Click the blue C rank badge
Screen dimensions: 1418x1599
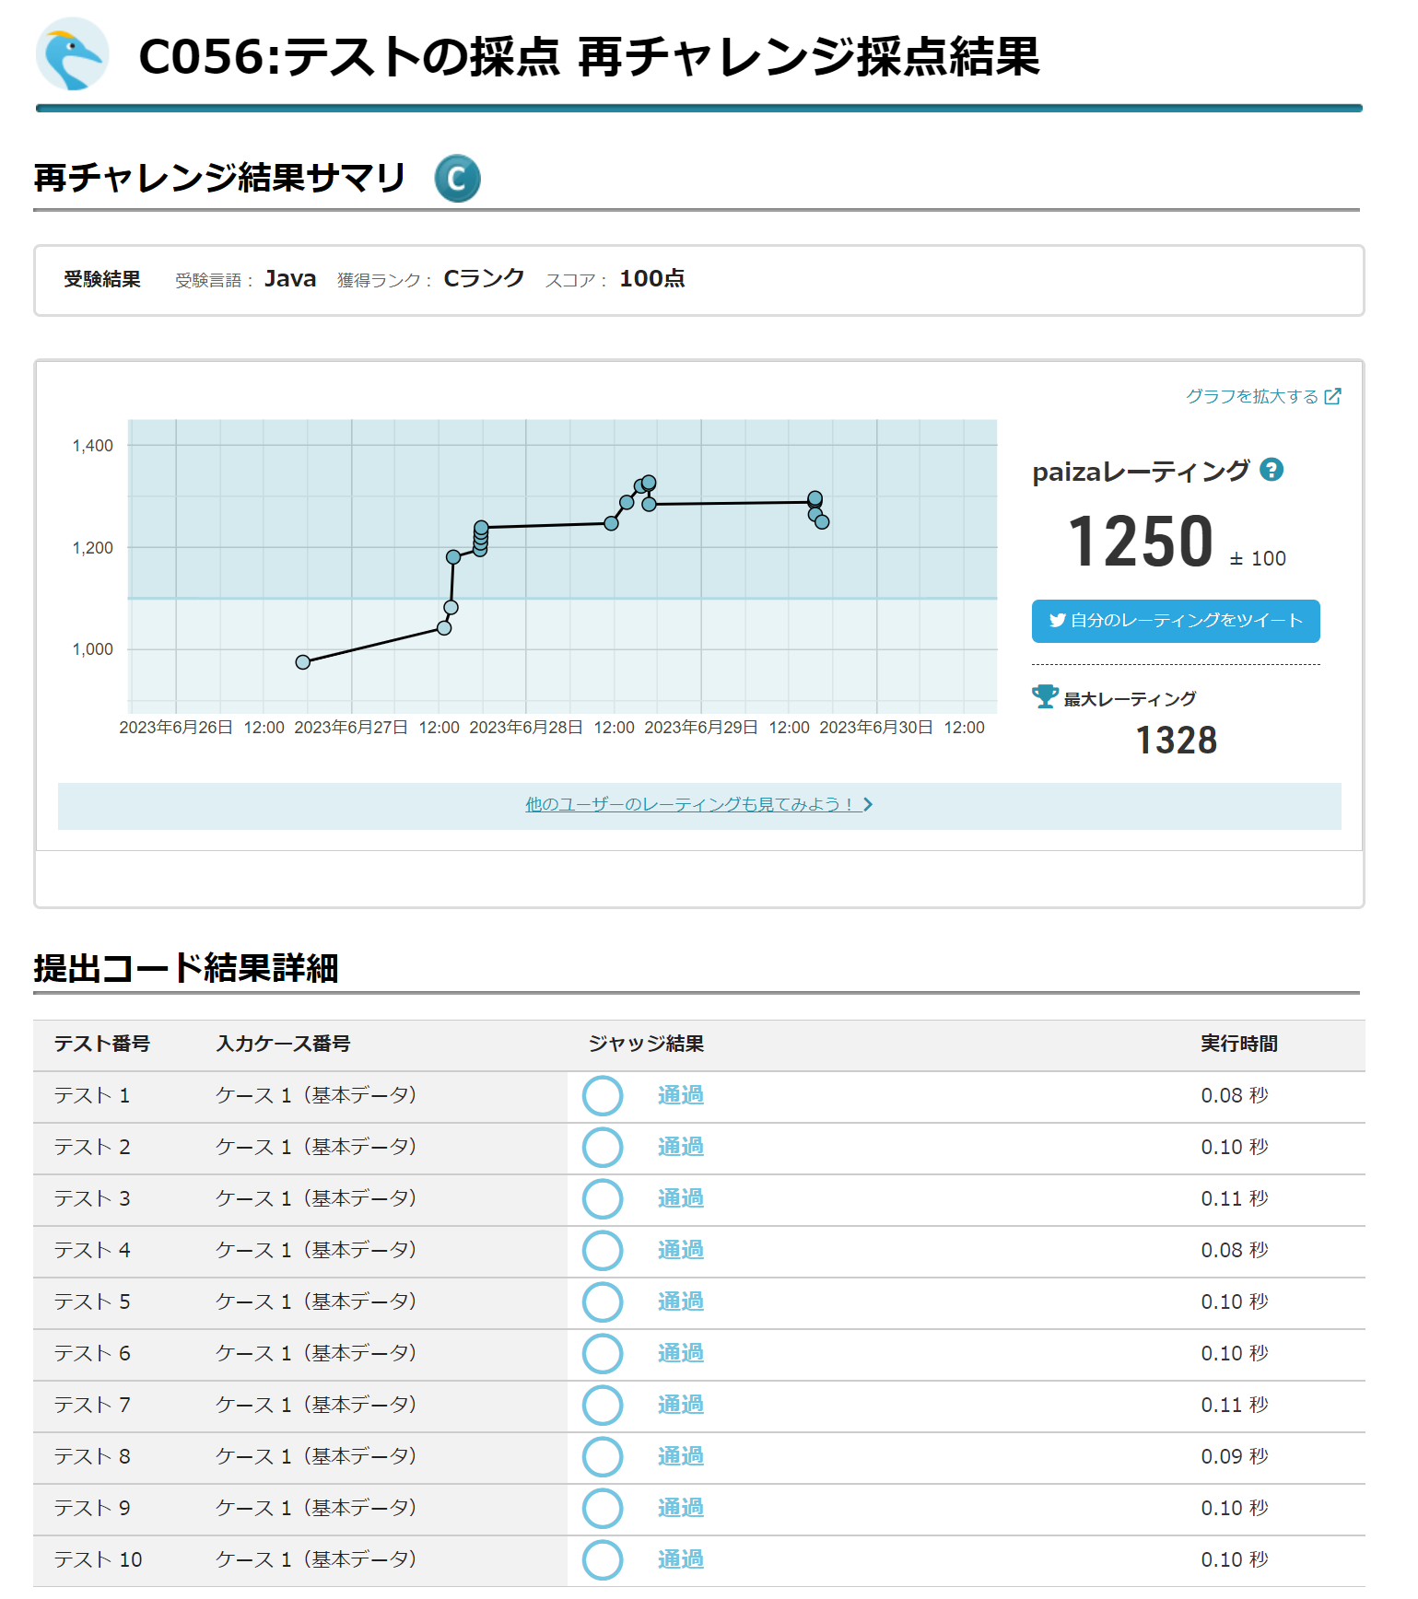(x=457, y=179)
